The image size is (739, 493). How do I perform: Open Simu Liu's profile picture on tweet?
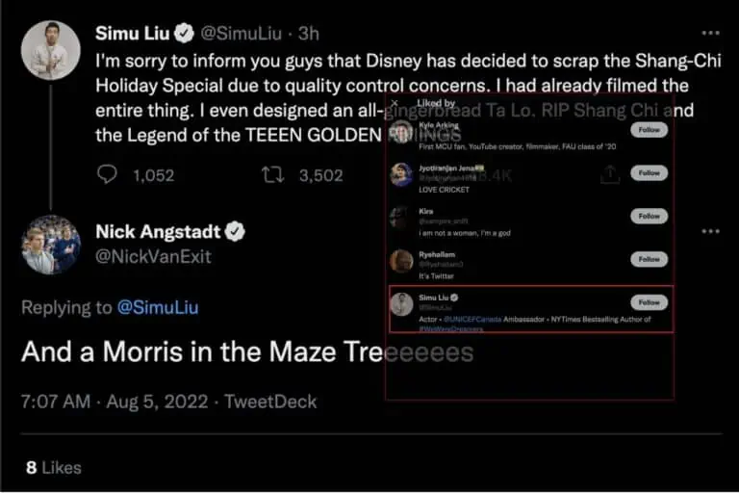(50, 48)
